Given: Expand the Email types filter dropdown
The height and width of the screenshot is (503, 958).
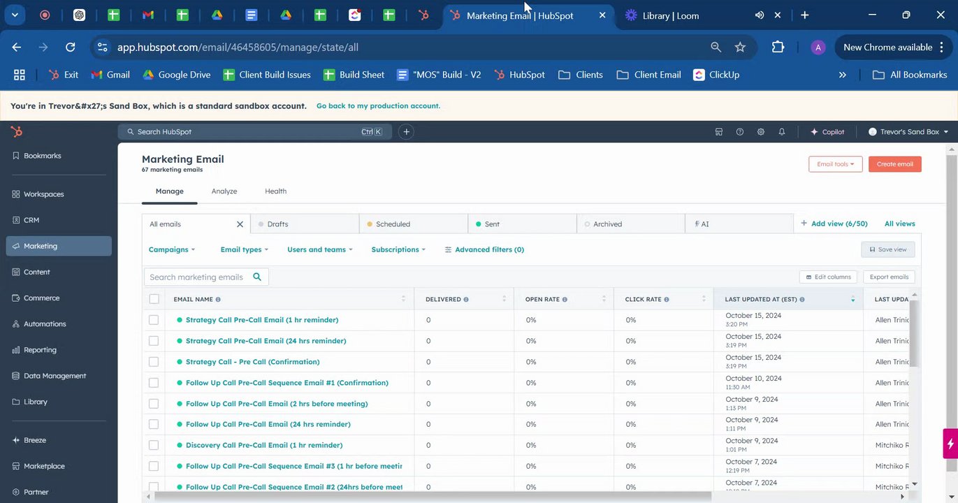Looking at the screenshot, I should pos(245,249).
